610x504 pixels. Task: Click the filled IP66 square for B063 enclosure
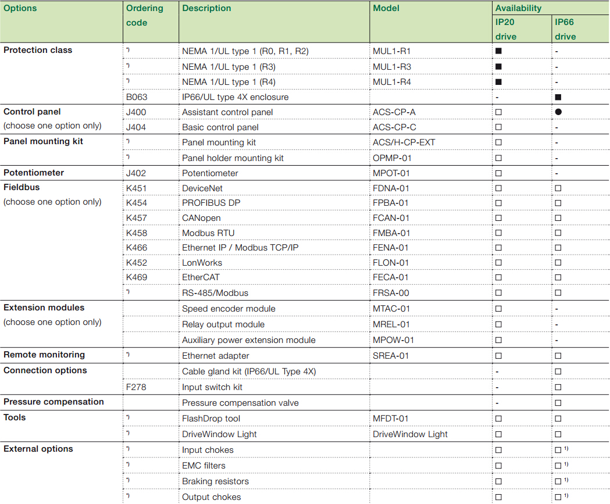point(558,97)
